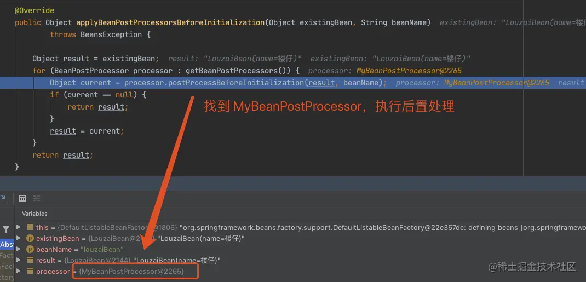Click 'String beanName' parameter in signature

(x=394, y=22)
